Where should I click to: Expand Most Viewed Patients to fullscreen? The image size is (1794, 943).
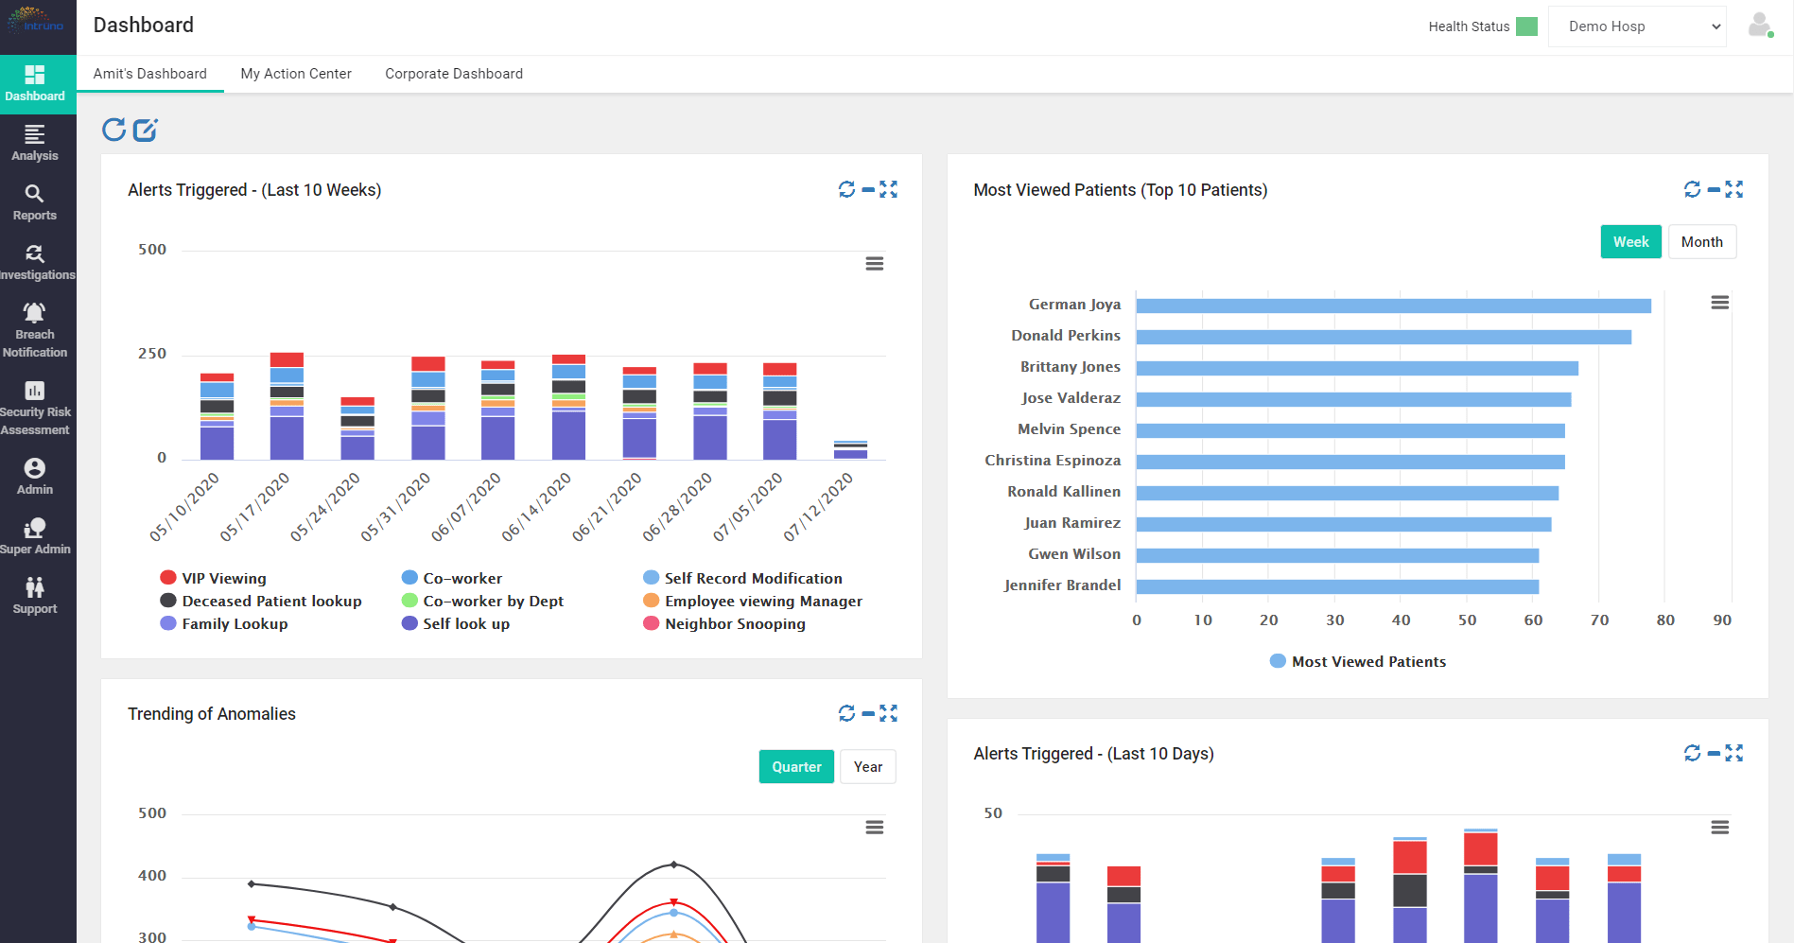tap(1733, 189)
